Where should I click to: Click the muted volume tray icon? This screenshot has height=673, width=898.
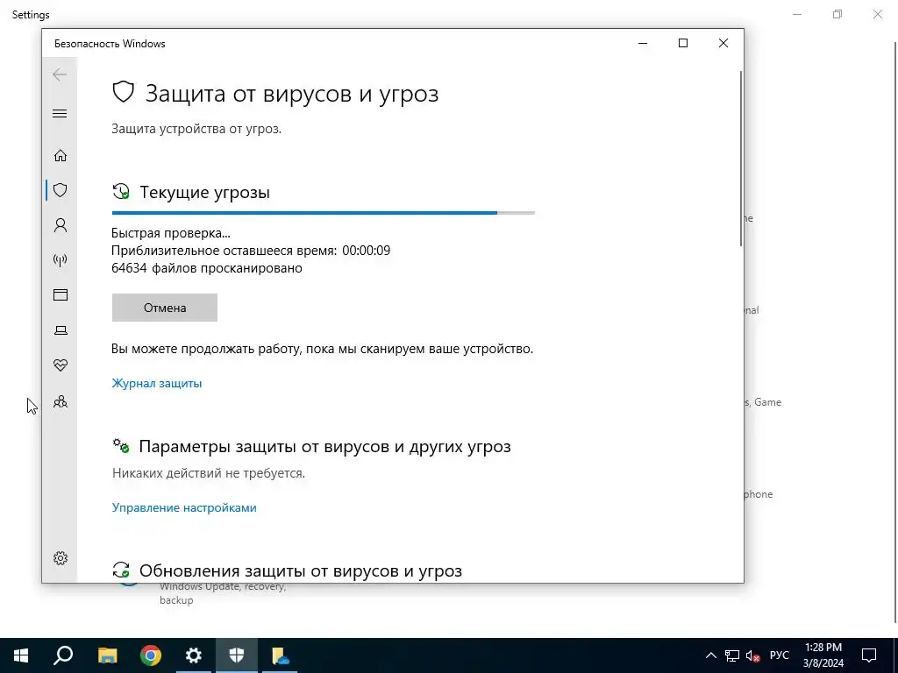click(x=753, y=655)
